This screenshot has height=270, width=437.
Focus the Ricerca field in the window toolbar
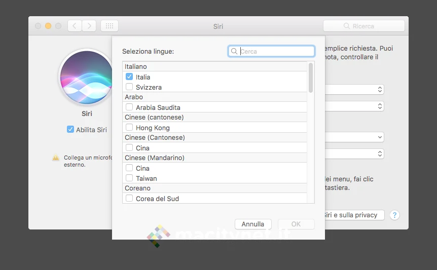pos(364,26)
